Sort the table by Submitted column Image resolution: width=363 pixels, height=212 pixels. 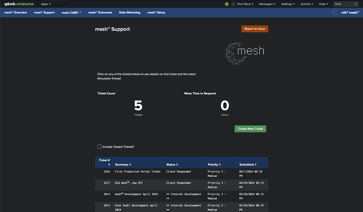coord(248,164)
